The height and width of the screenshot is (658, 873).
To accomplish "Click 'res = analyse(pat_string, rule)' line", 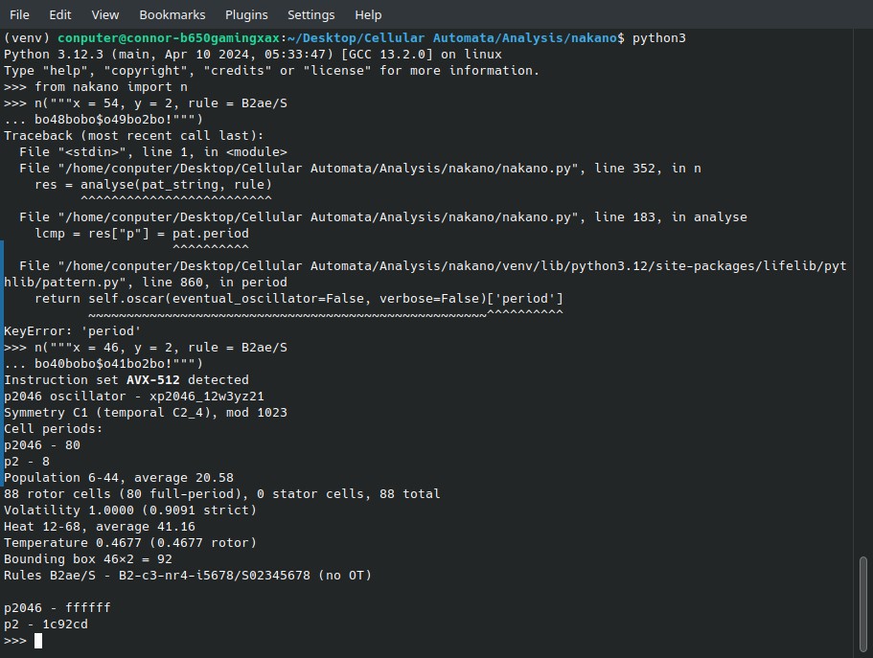I will (x=153, y=185).
